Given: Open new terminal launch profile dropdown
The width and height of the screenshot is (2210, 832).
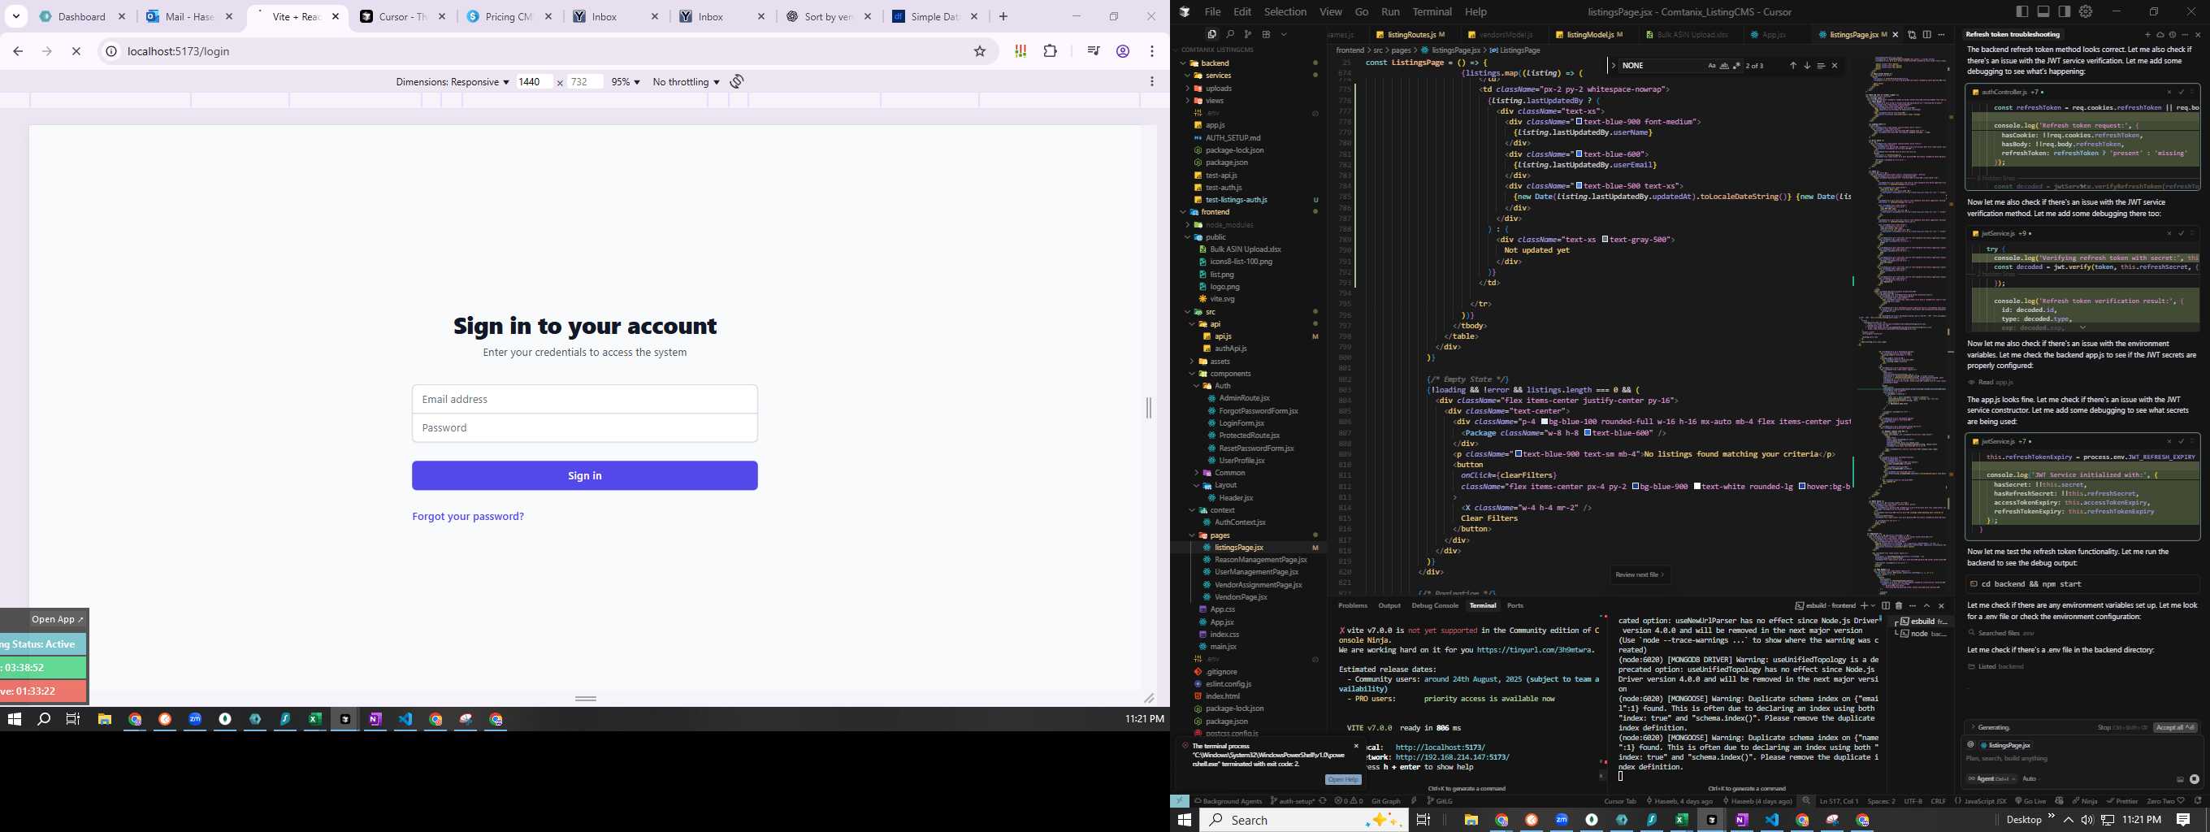Looking at the screenshot, I should point(1874,606).
